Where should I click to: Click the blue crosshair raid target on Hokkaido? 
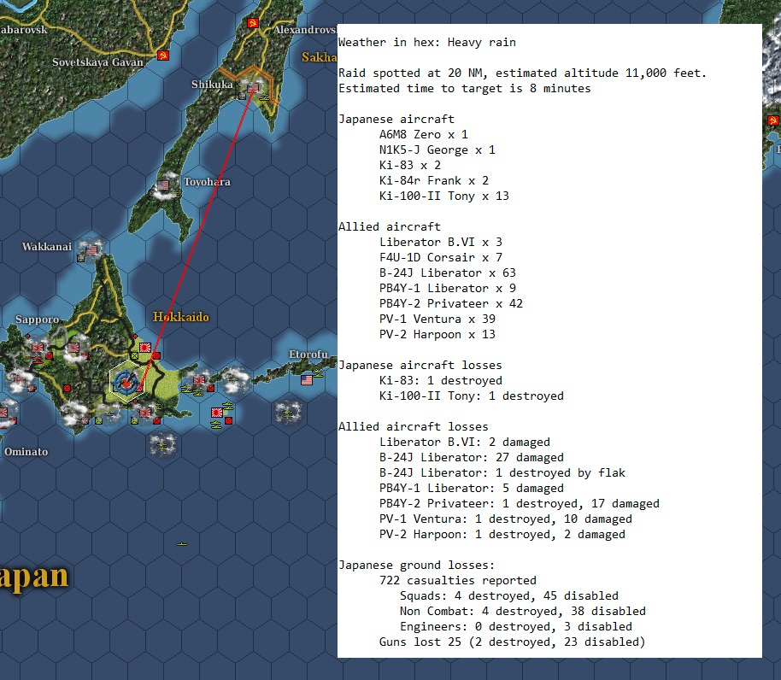click(125, 383)
